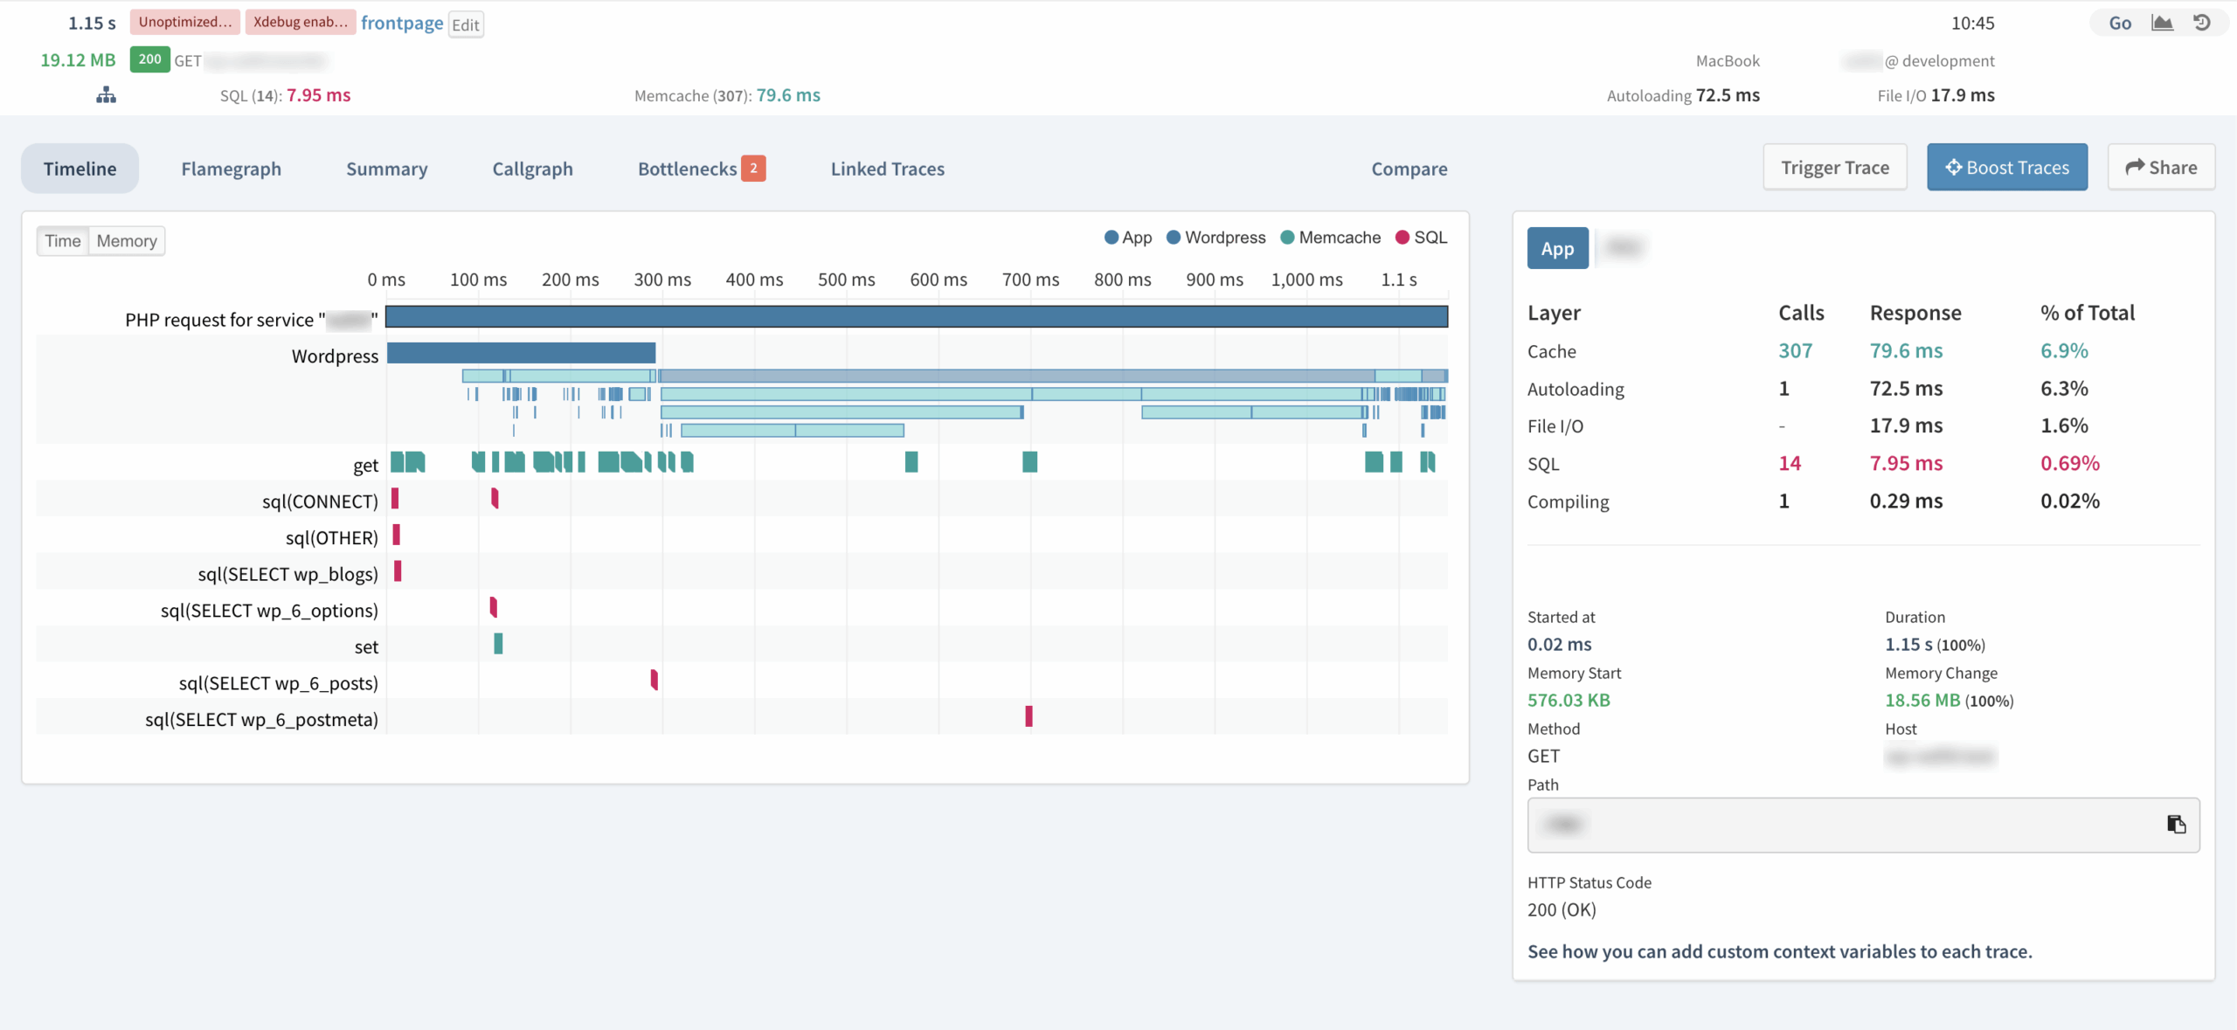Screen dimensions: 2237x1030
Task: Open the history icon in the top-right toolbar
Action: [x=2203, y=22]
